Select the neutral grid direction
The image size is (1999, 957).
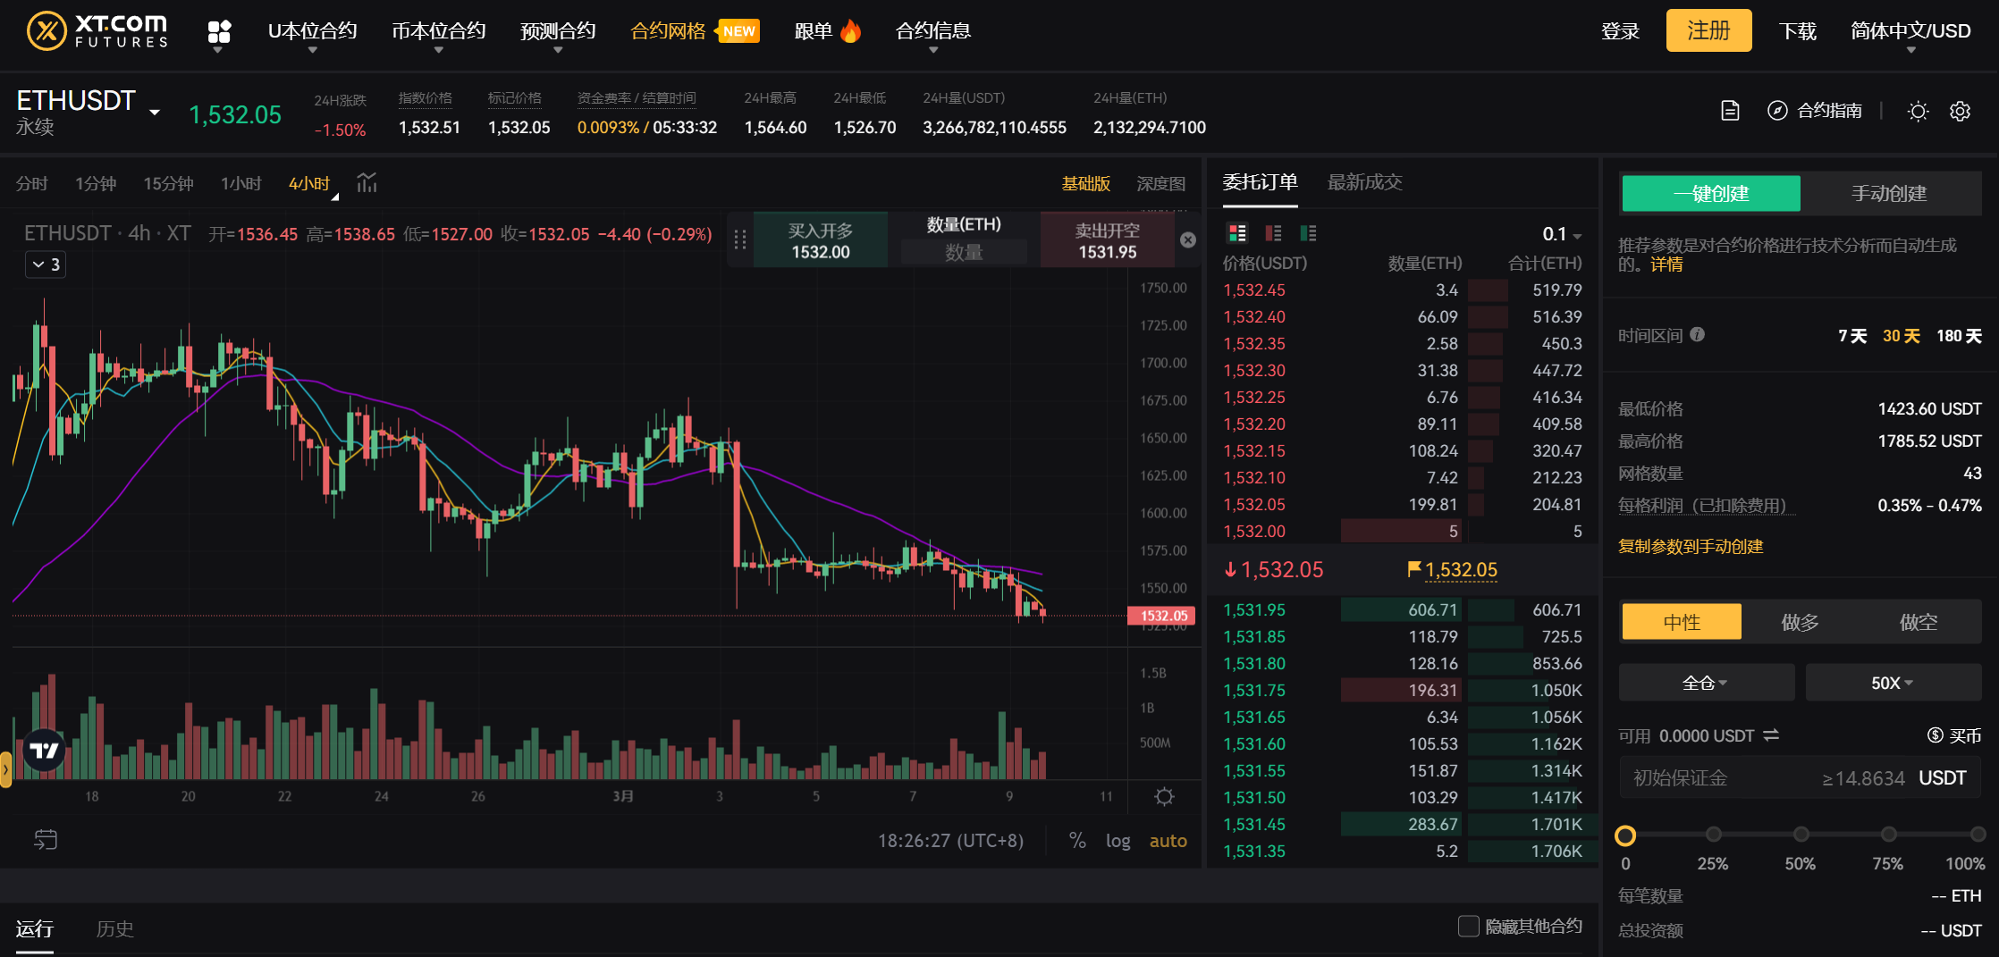1682,622
